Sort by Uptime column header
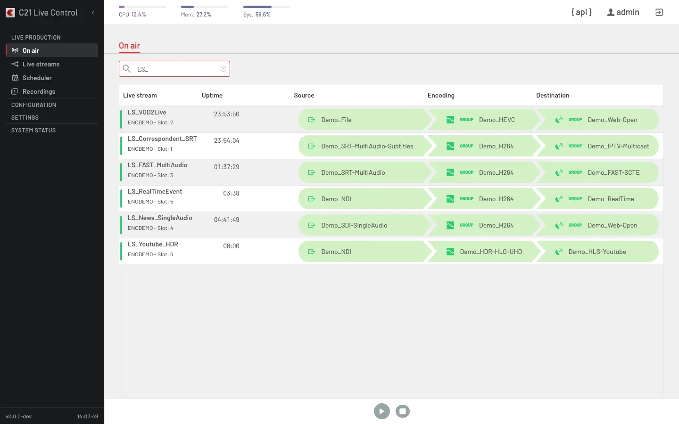 (x=212, y=95)
